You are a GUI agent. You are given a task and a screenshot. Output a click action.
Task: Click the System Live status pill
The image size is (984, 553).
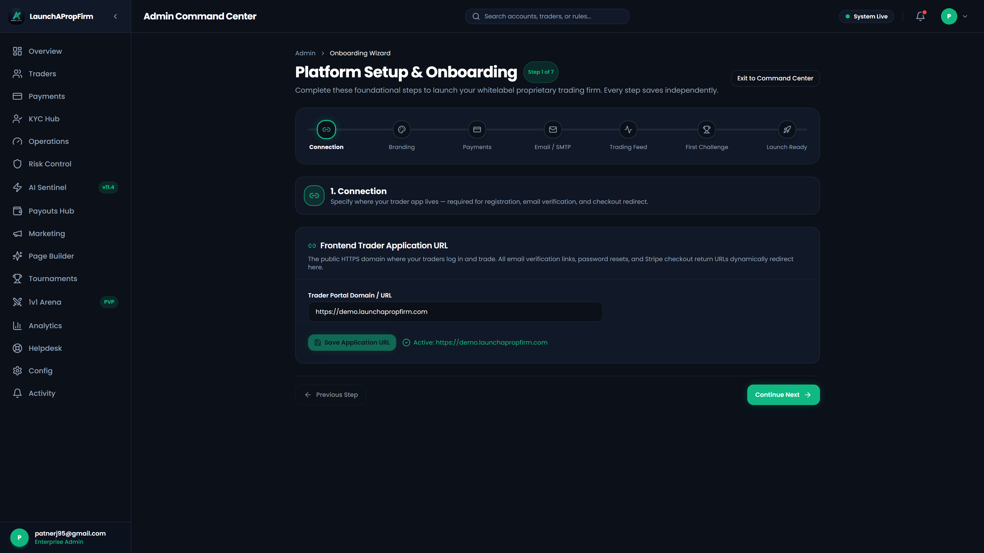(866, 16)
